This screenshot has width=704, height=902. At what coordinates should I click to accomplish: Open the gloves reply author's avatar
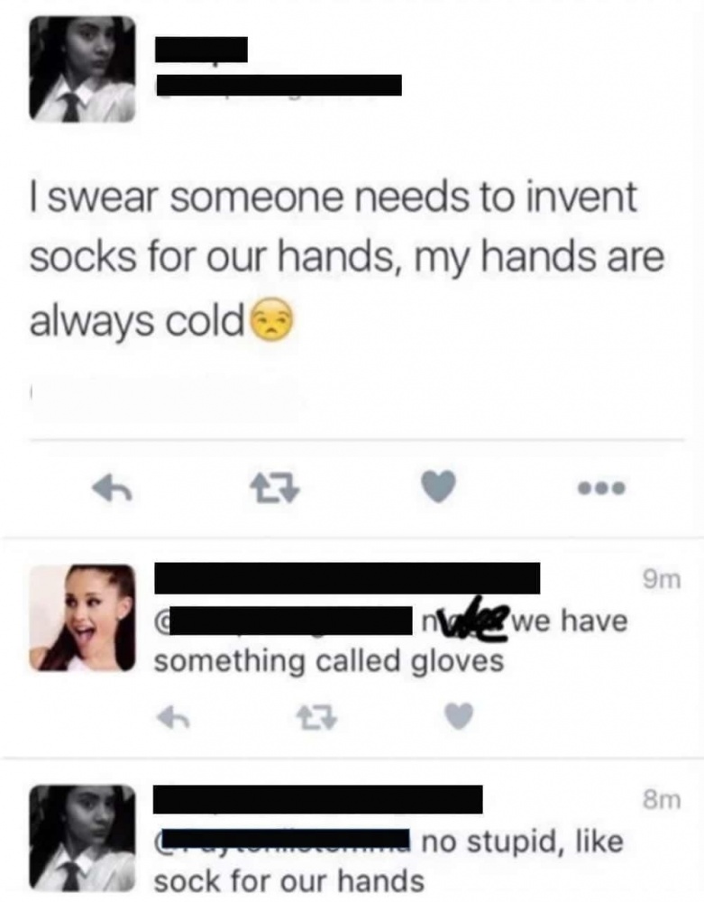pos(82,618)
